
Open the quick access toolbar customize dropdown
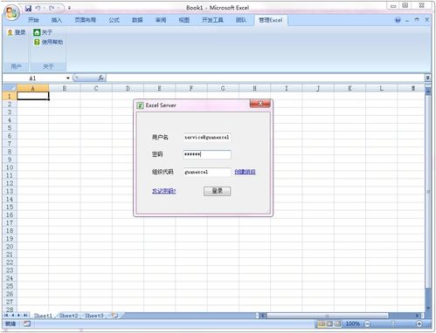tap(69, 8)
